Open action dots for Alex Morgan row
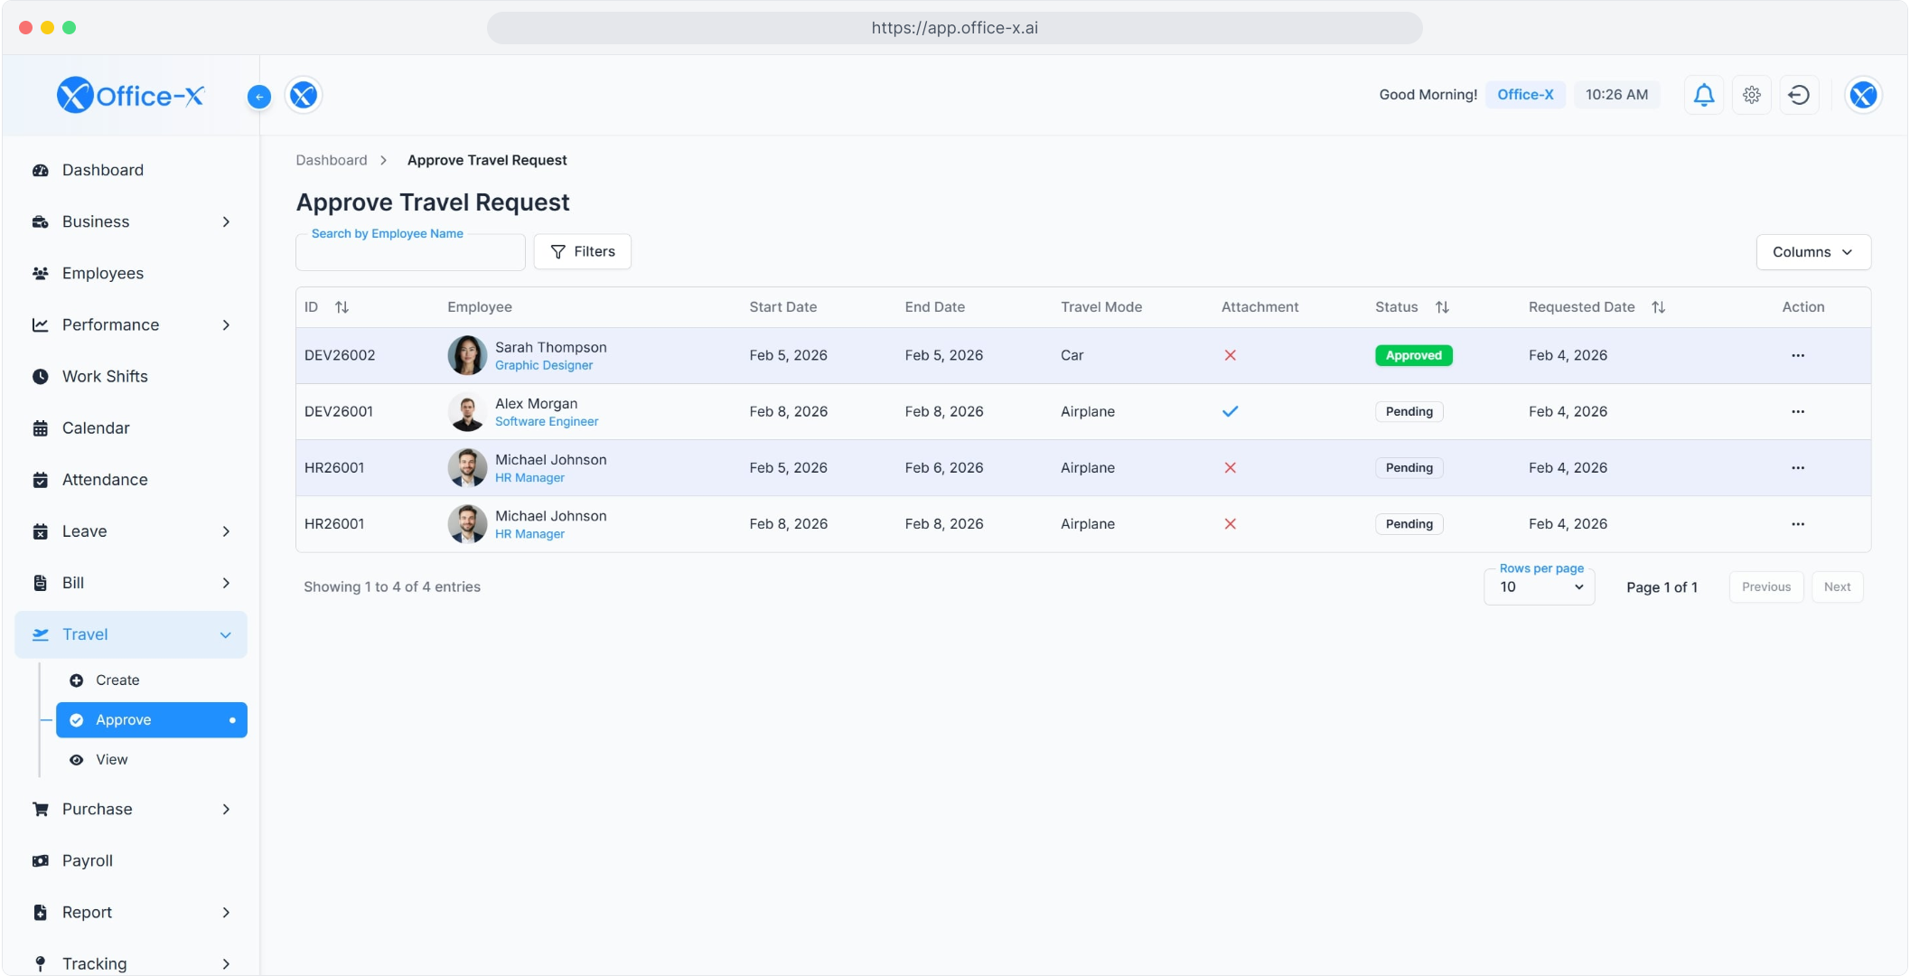Viewport: 1910px width, 976px height. pos(1797,411)
